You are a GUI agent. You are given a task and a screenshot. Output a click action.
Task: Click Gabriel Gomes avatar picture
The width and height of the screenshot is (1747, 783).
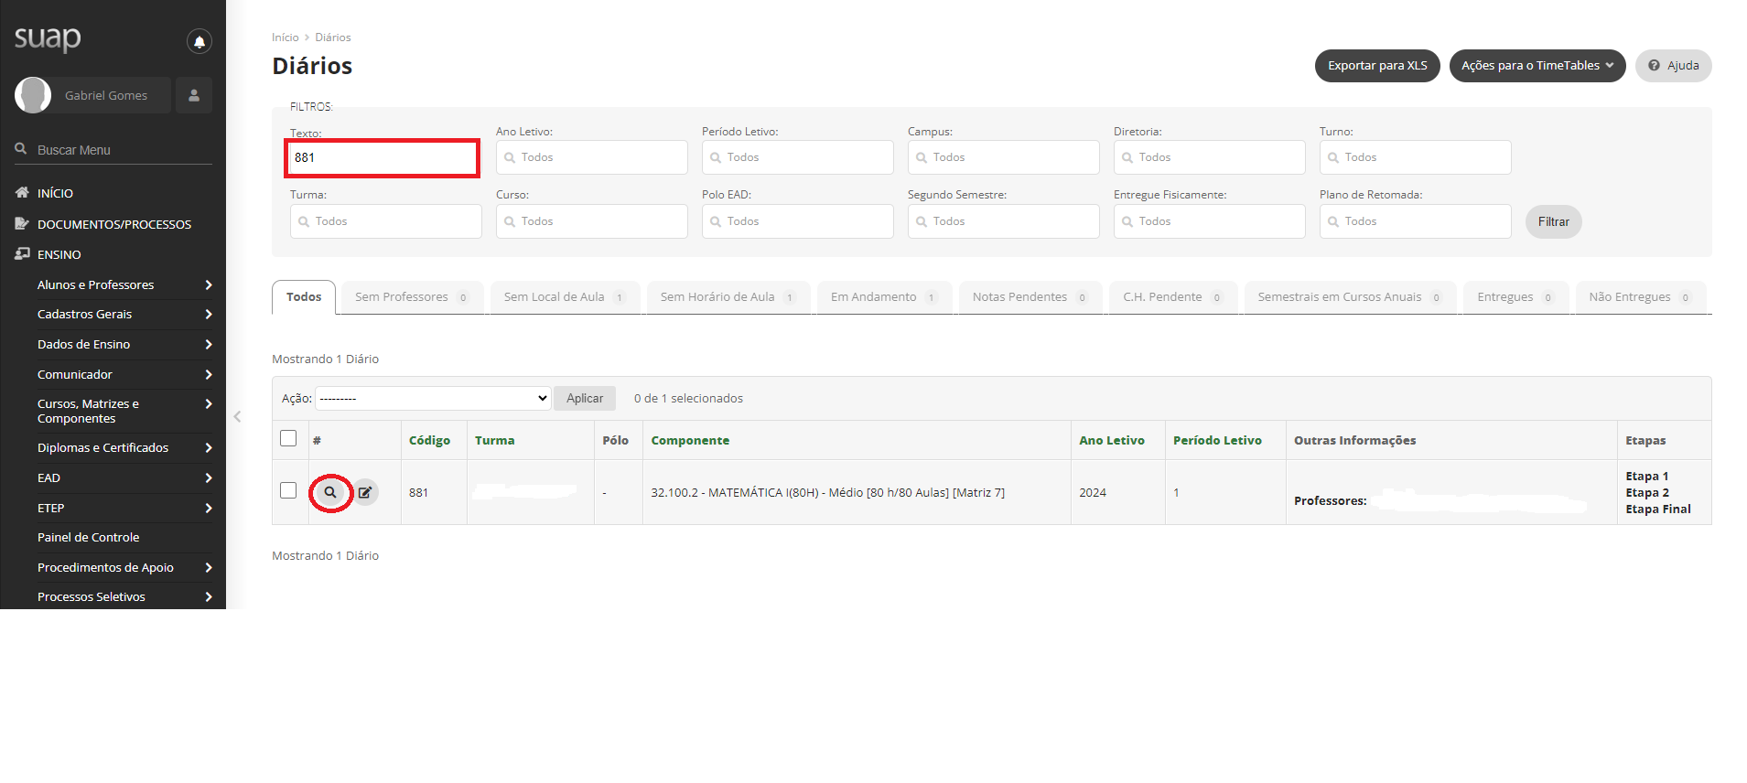pyautogui.click(x=33, y=95)
